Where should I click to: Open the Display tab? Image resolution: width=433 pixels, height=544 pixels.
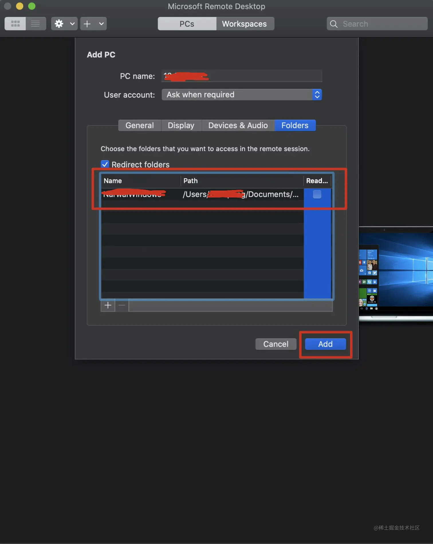click(x=181, y=125)
